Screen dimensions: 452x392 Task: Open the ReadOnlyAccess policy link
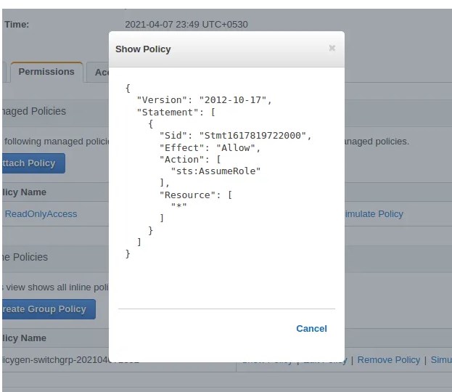(41, 214)
